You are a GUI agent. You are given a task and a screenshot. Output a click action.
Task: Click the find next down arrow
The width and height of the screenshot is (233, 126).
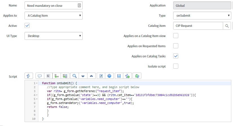[83, 76]
